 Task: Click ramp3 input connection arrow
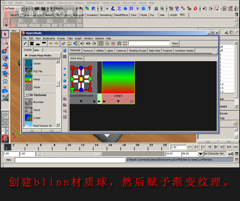(x=105, y=101)
